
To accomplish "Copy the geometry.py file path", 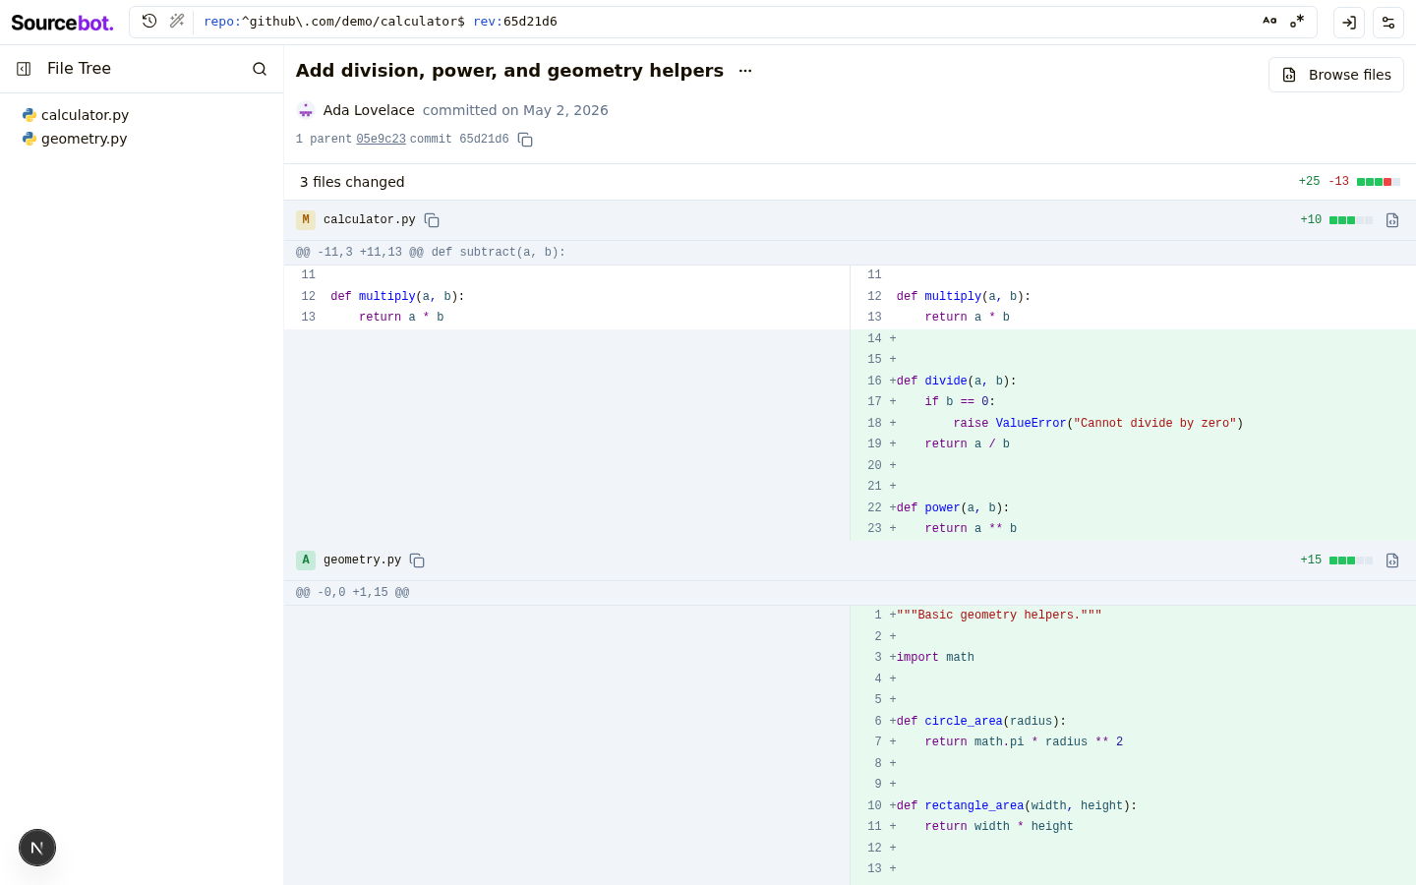I will (417, 560).
